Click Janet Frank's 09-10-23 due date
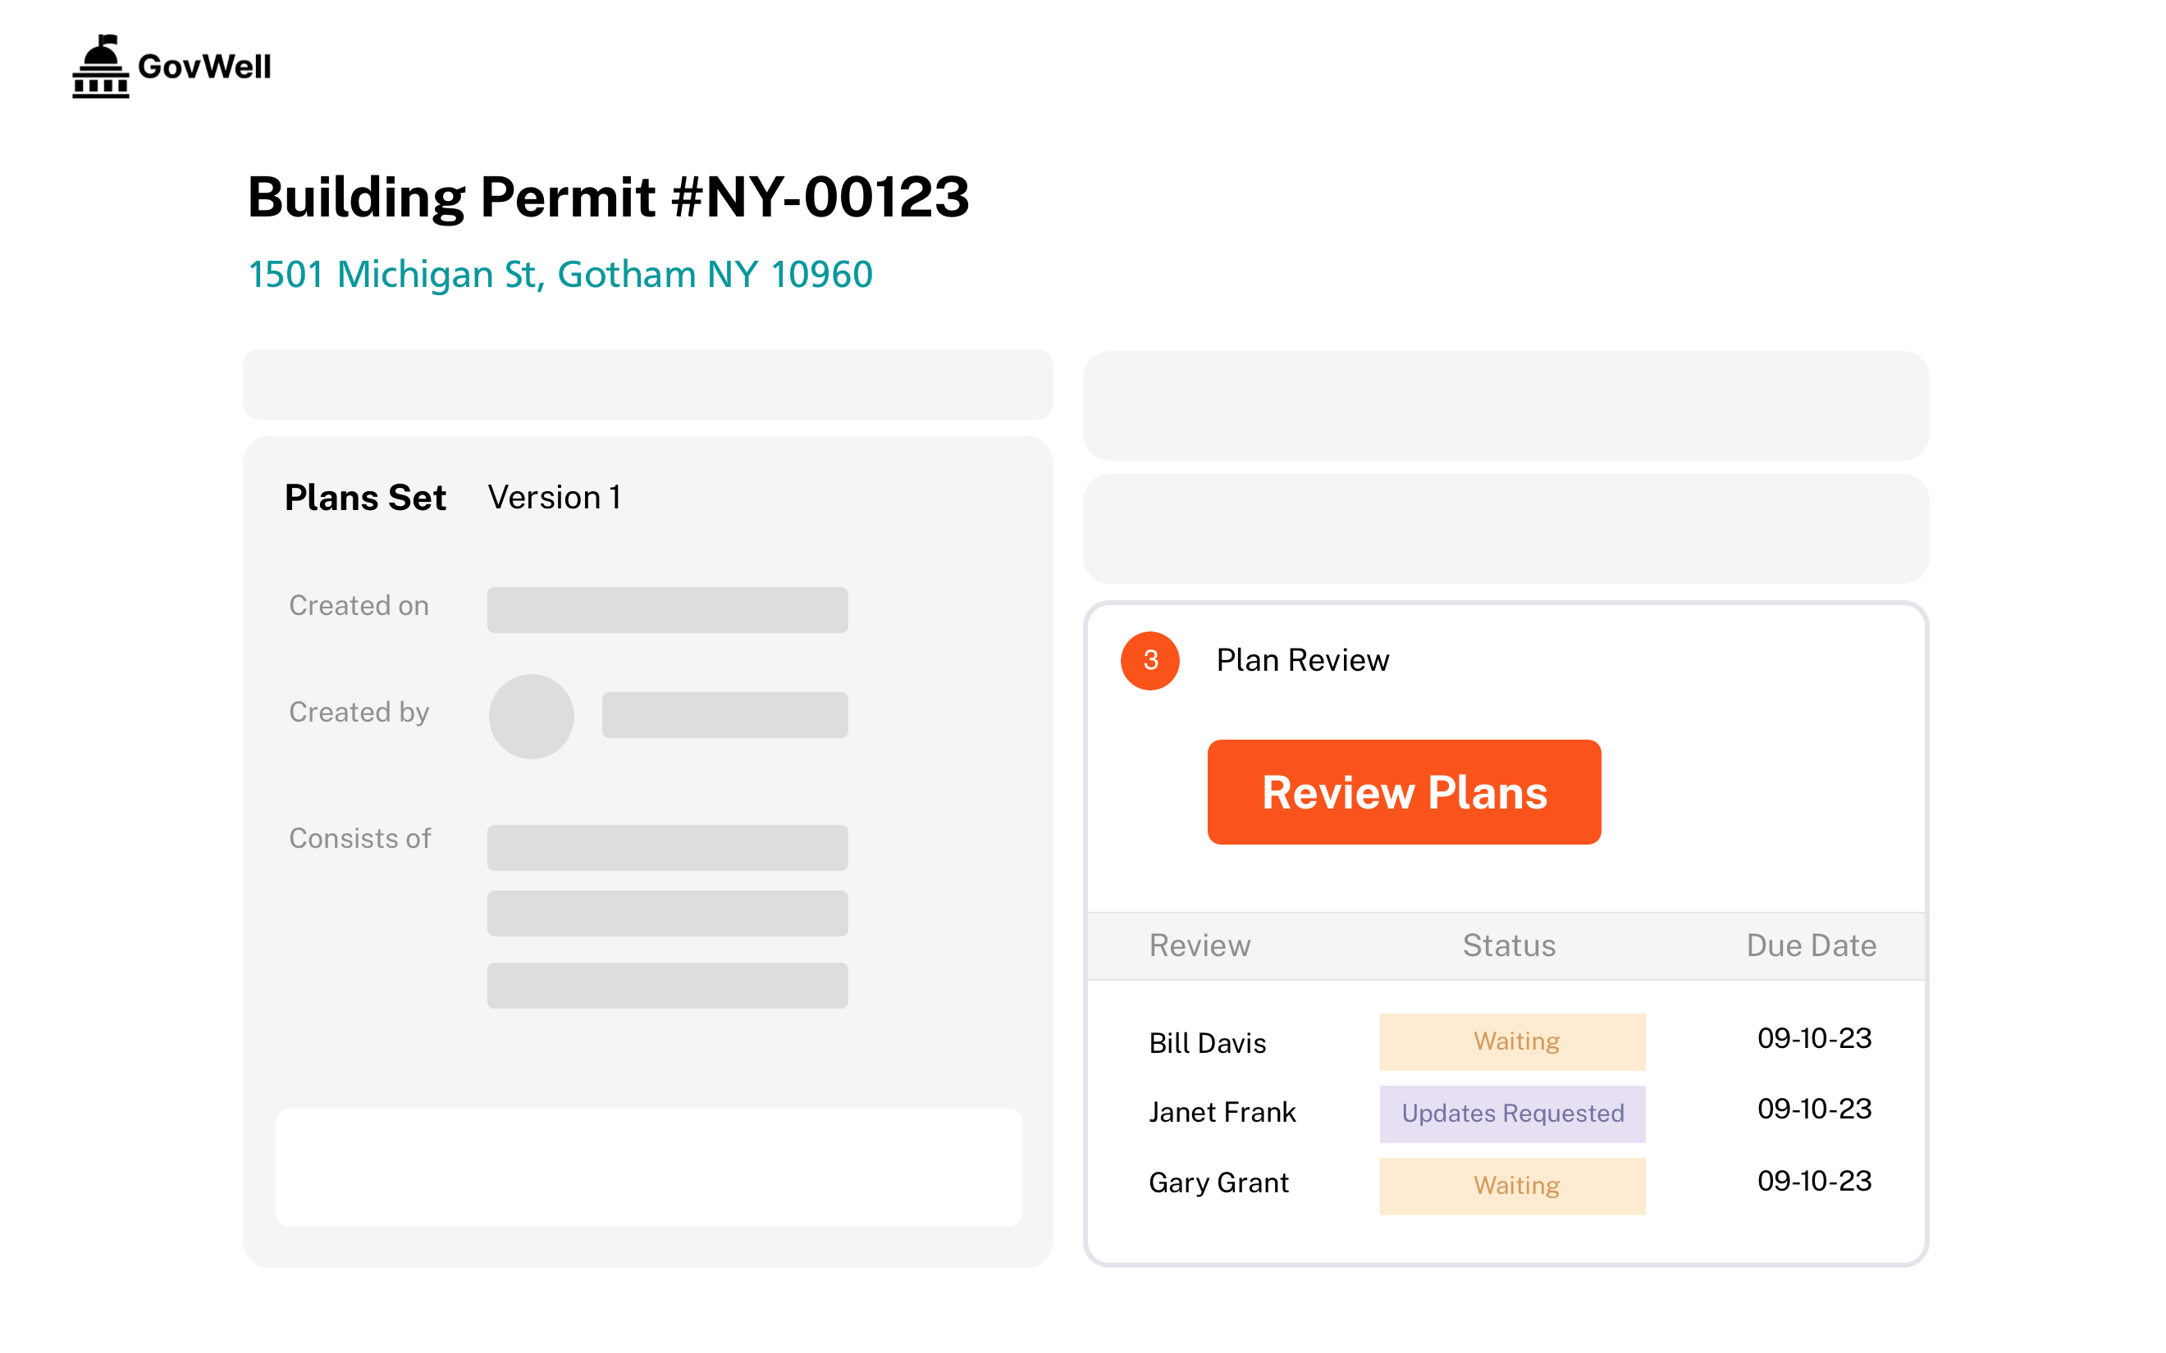 [1813, 1109]
